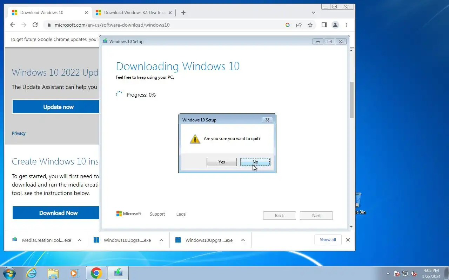Screen dimensions: 449x280
Task: Click the Back button in Setup window
Action: point(279,216)
